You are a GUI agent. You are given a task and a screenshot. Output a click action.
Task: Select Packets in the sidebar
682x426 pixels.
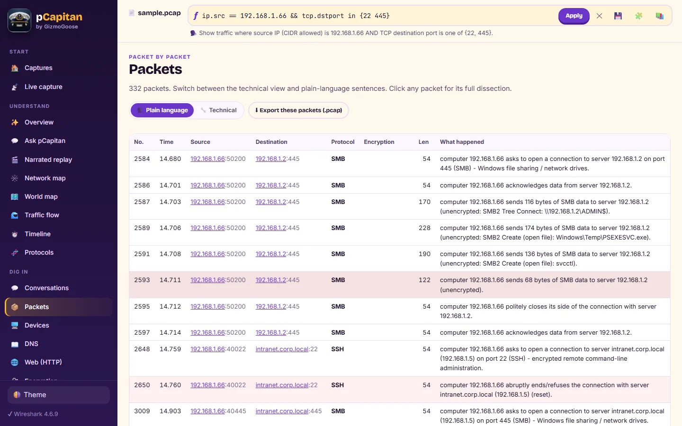(59, 307)
